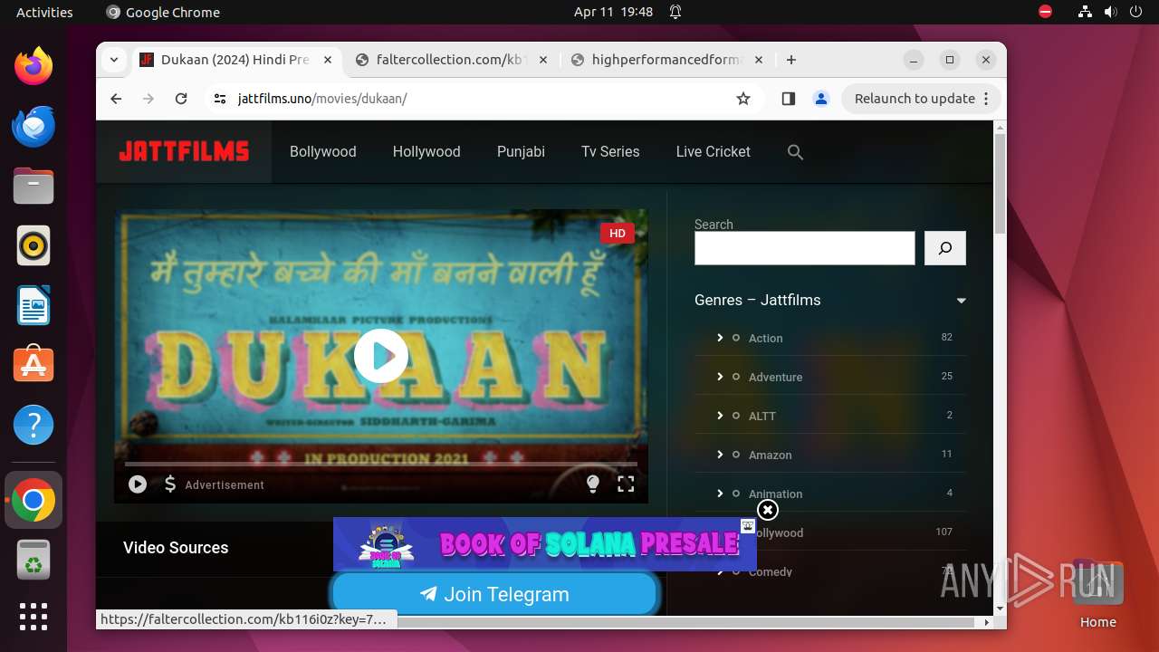This screenshot has height=652, width=1159.
Task: Open Files manager from the dock
Action: 34,186
